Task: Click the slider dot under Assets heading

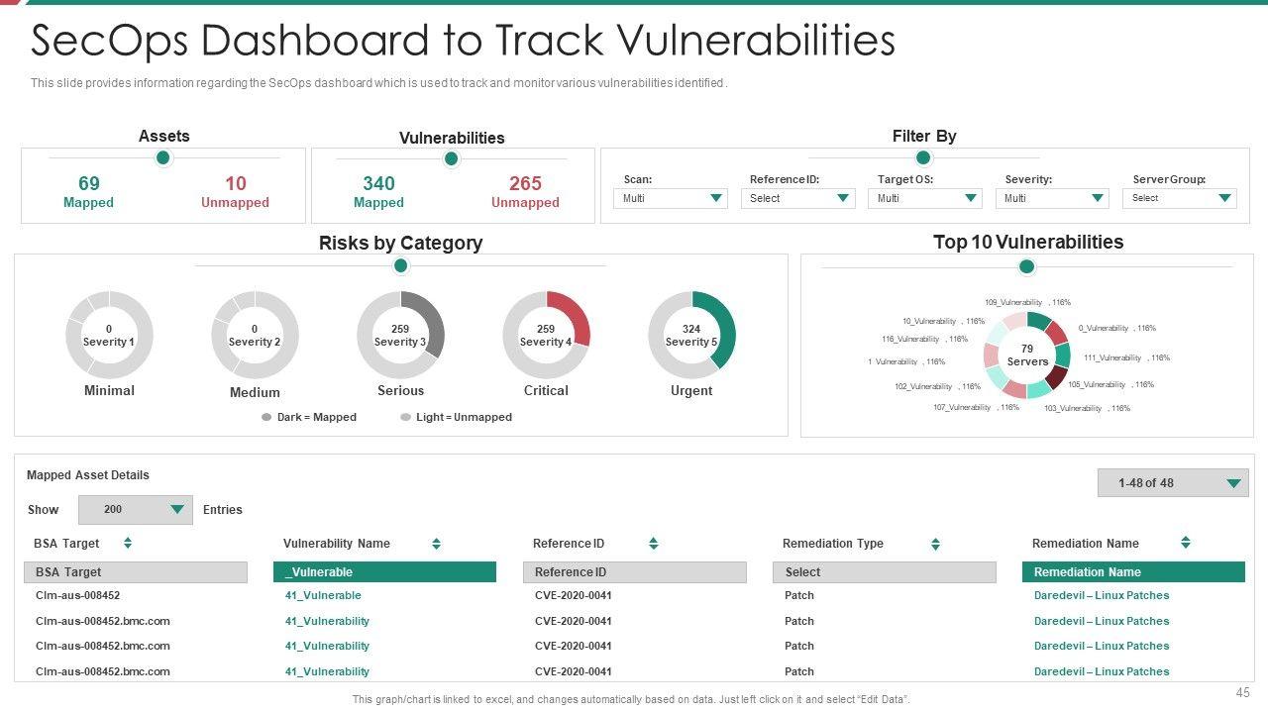Action: point(164,157)
